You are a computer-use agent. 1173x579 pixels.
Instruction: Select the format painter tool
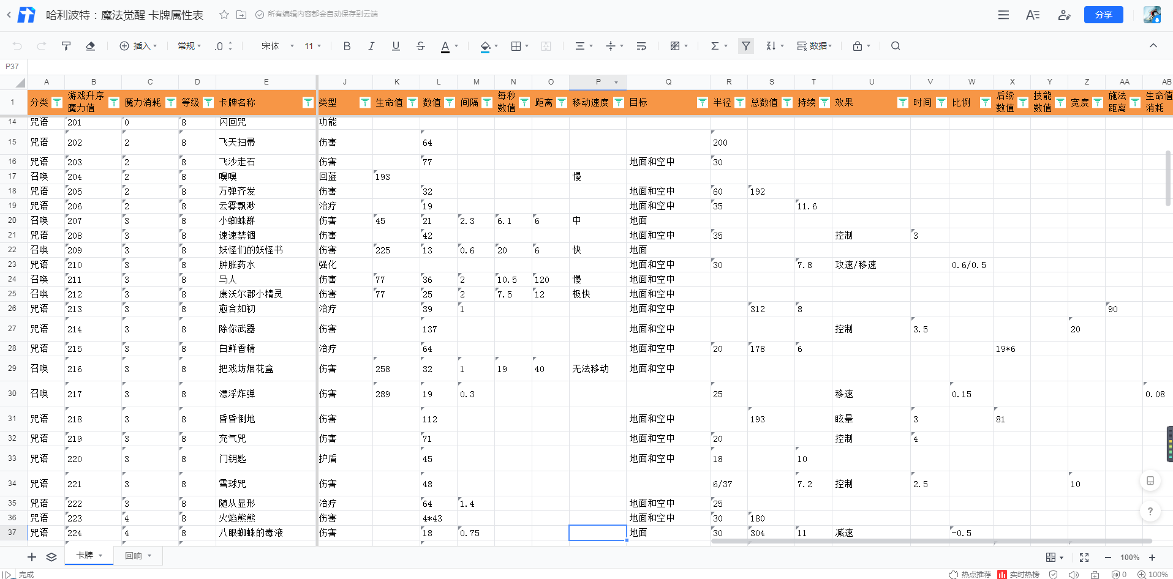(66, 46)
